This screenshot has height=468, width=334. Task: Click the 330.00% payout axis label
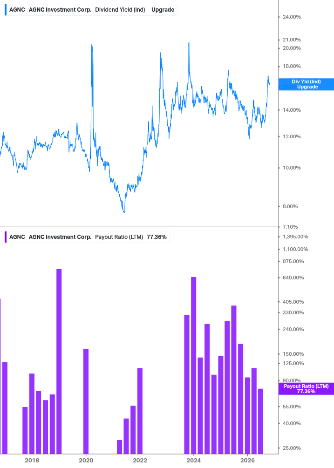(293, 312)
